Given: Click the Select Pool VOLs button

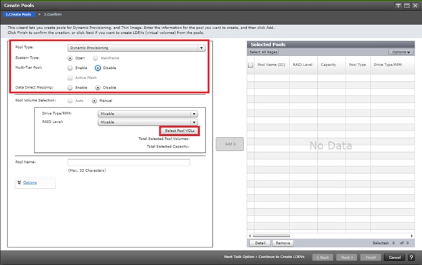Looking at the screenshot, I should (x=179, y=130).
